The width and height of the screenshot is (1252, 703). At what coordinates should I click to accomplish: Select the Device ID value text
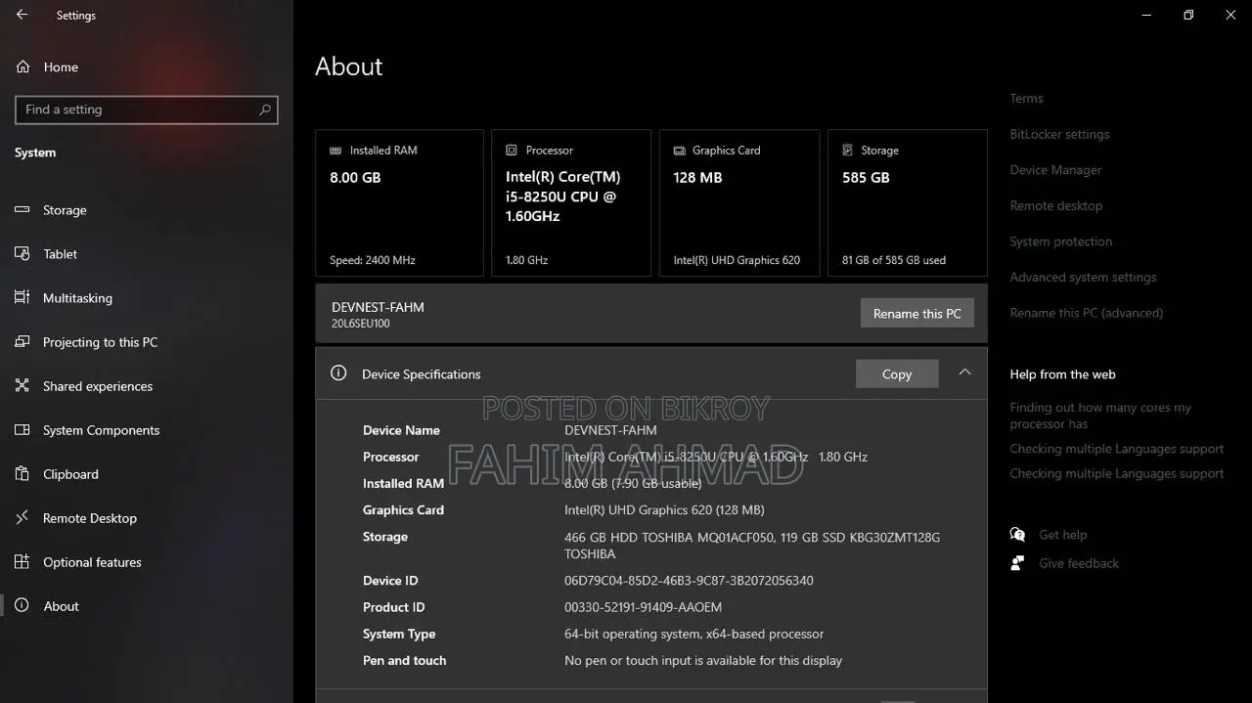point(689,581)
